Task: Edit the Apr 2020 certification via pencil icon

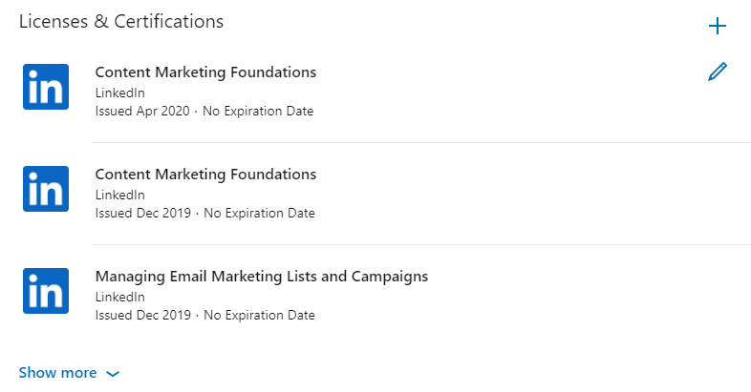Action: (x=718, y=72)
